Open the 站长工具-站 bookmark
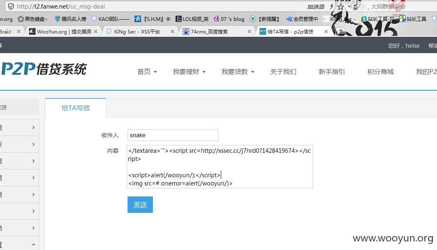This screenshot has height=250, width=437. point(377,19)
